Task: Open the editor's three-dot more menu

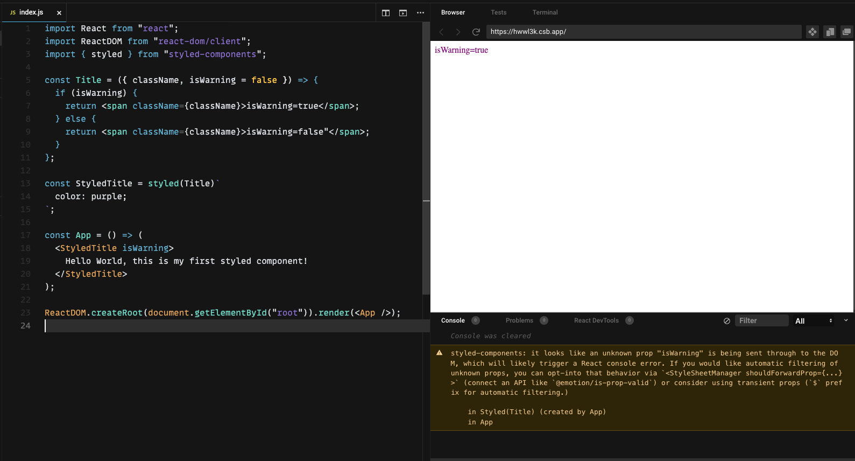Action: tap(420, 13)
